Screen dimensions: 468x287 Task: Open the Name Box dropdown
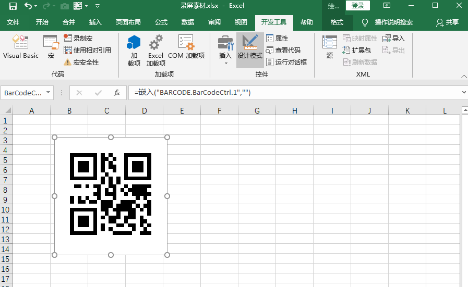48,93
